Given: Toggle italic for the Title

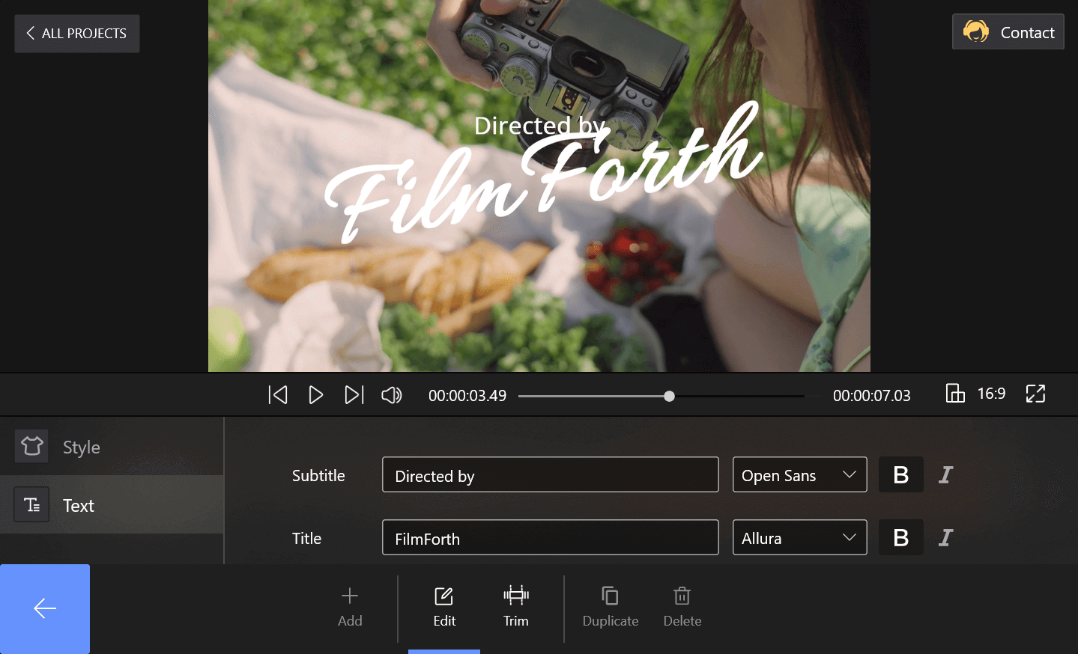Looking at the screenshot, I should [x=946, y=537].
